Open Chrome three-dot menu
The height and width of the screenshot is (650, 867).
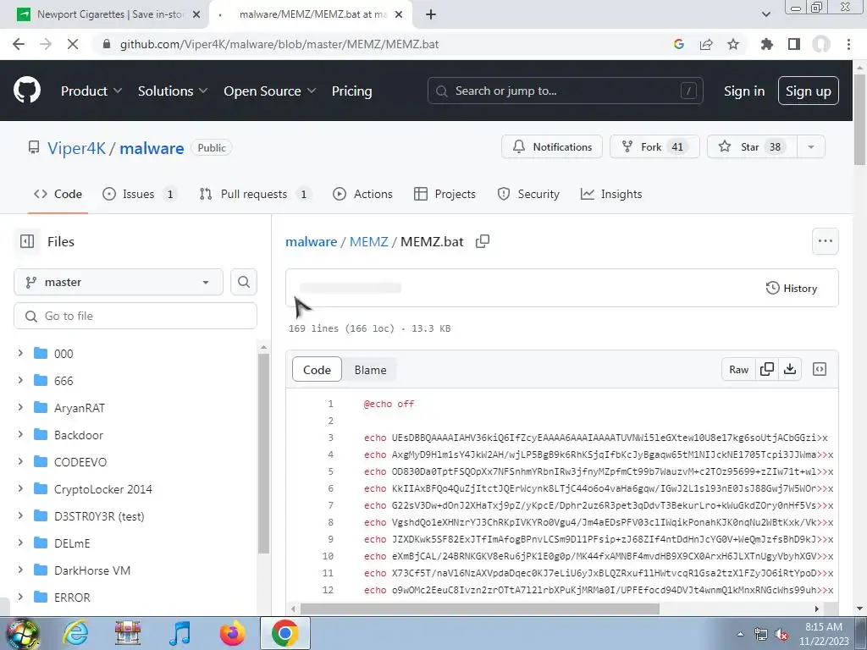point(848,44)
